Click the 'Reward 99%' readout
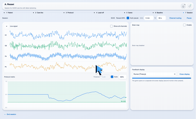This screenshot has width=196, height=119. click(121, 18)
